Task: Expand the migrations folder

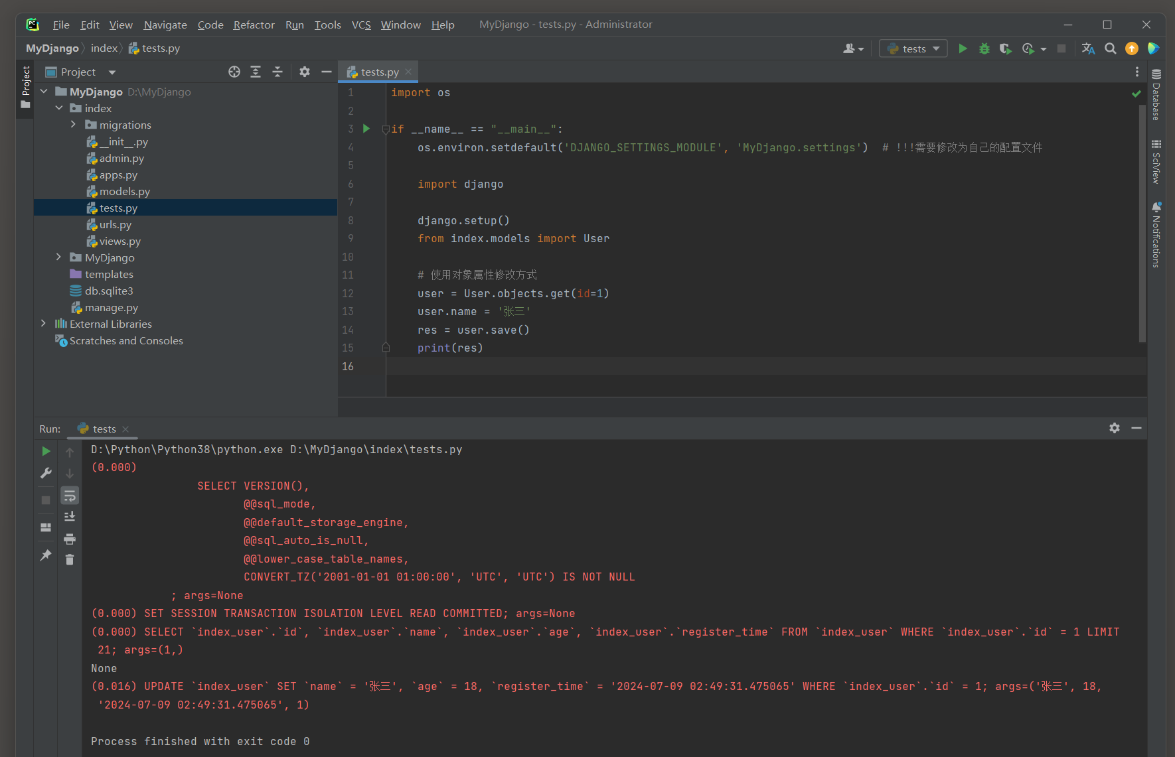Action: (x=73, y=125)
